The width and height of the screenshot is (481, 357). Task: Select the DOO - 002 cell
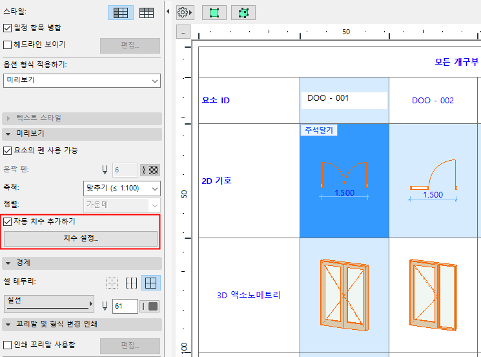(x=433, y=101)
